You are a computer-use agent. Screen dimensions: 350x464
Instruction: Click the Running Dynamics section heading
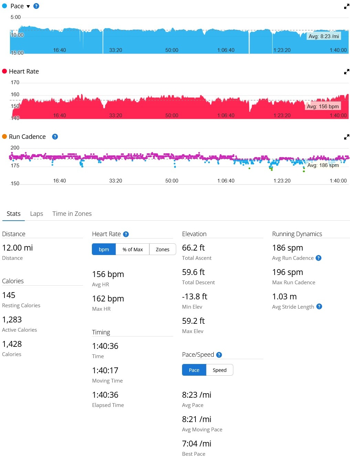coord(297,234)
